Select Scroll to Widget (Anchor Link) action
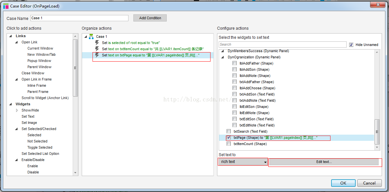This screenshot has height=192, width=389. pos(45,98)
